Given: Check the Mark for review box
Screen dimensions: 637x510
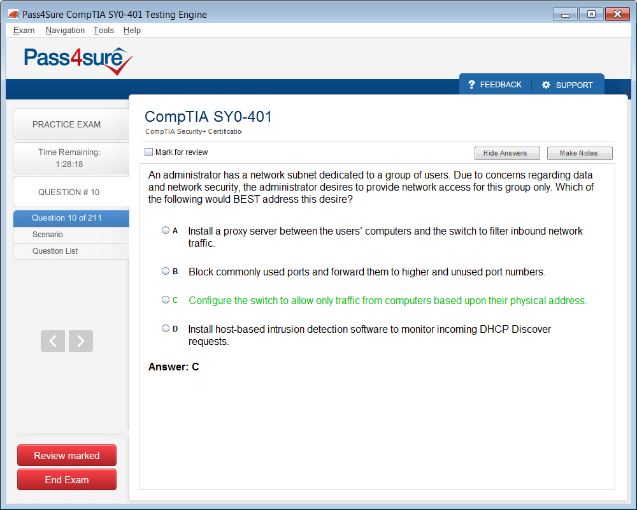Looking at the screenshot, I should click(148, 152).
